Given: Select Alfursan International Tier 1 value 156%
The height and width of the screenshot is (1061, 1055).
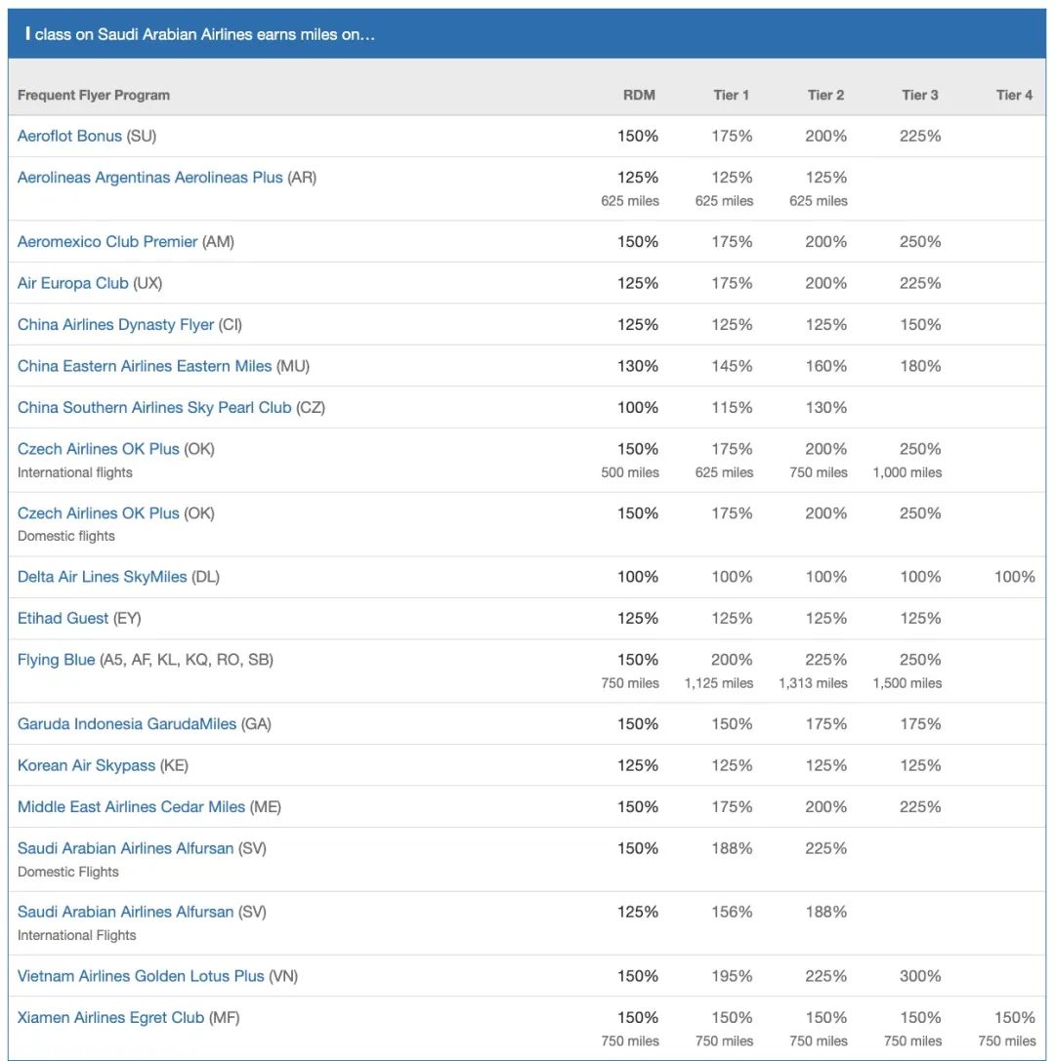Looking at the screenshot, I should coord(732,912).
